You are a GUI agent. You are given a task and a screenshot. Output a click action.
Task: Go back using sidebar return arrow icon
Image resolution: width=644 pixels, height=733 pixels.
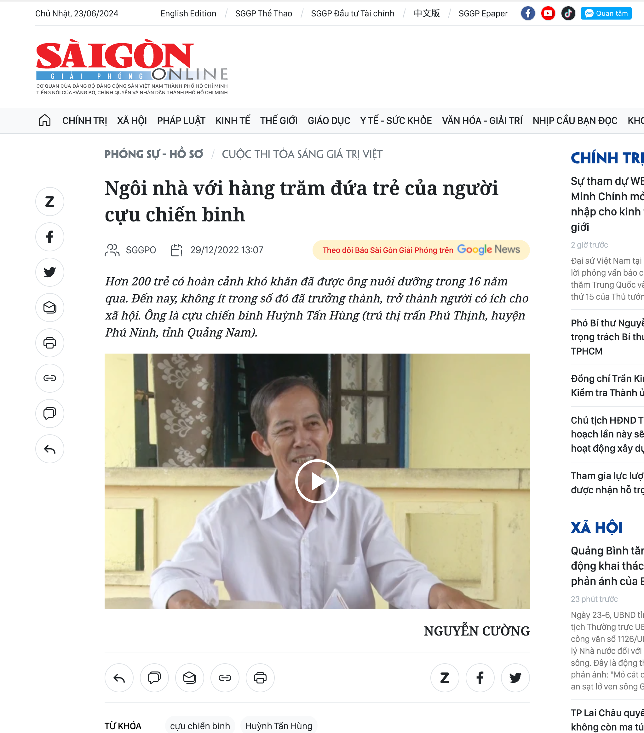[x=50, y=449]
